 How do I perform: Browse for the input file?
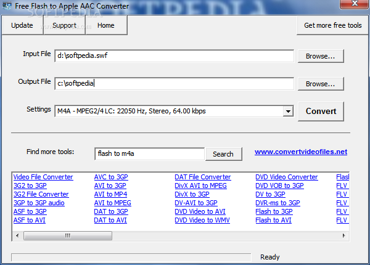point(321,56)
